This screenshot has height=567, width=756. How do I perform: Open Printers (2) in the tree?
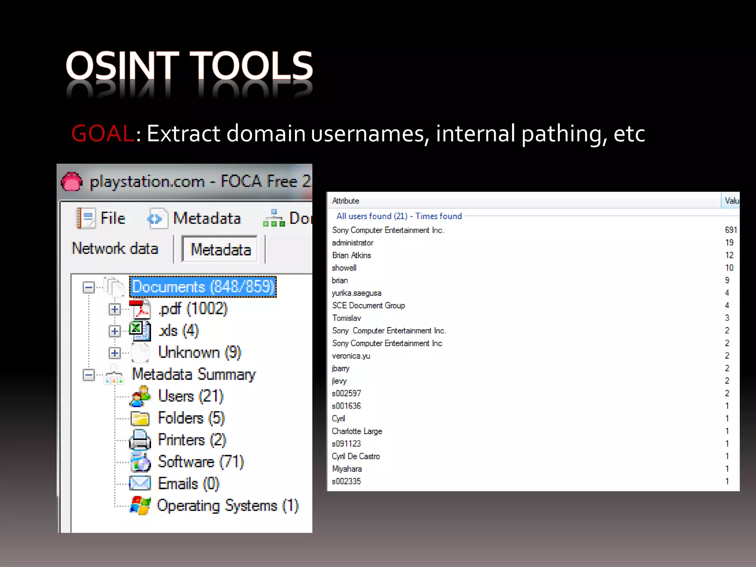click(x=192, y=440)
